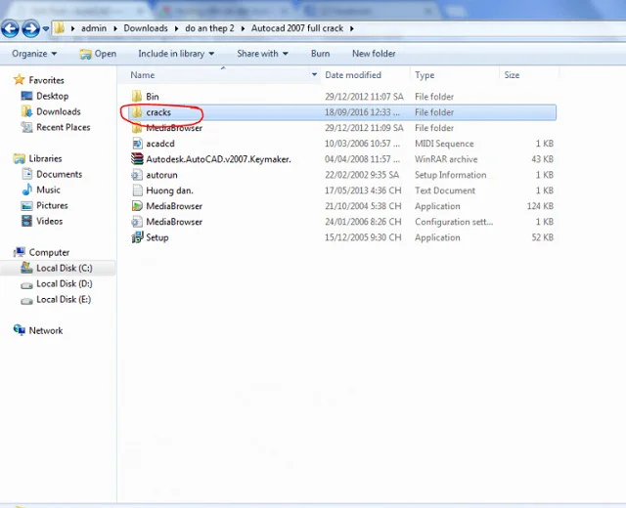626x508 pixels.
Task: Open the Music library
Action: coord(48,190)
